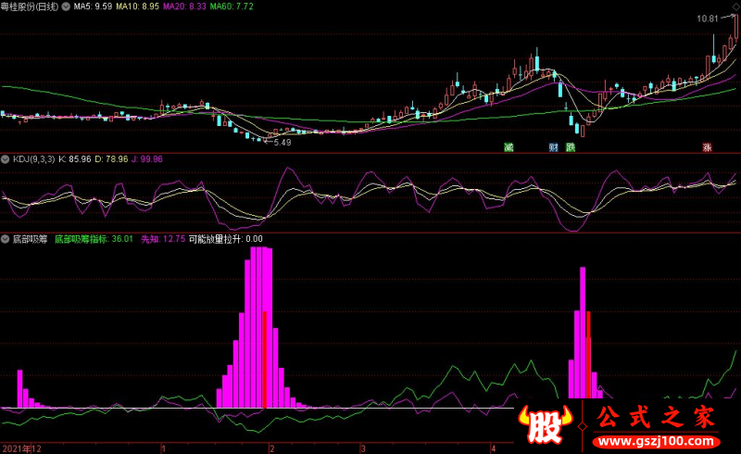Click the 底部吸筹指标: 36.01 value
The image size is (741, 454).
pyautogui.click(x=94, y=239)
